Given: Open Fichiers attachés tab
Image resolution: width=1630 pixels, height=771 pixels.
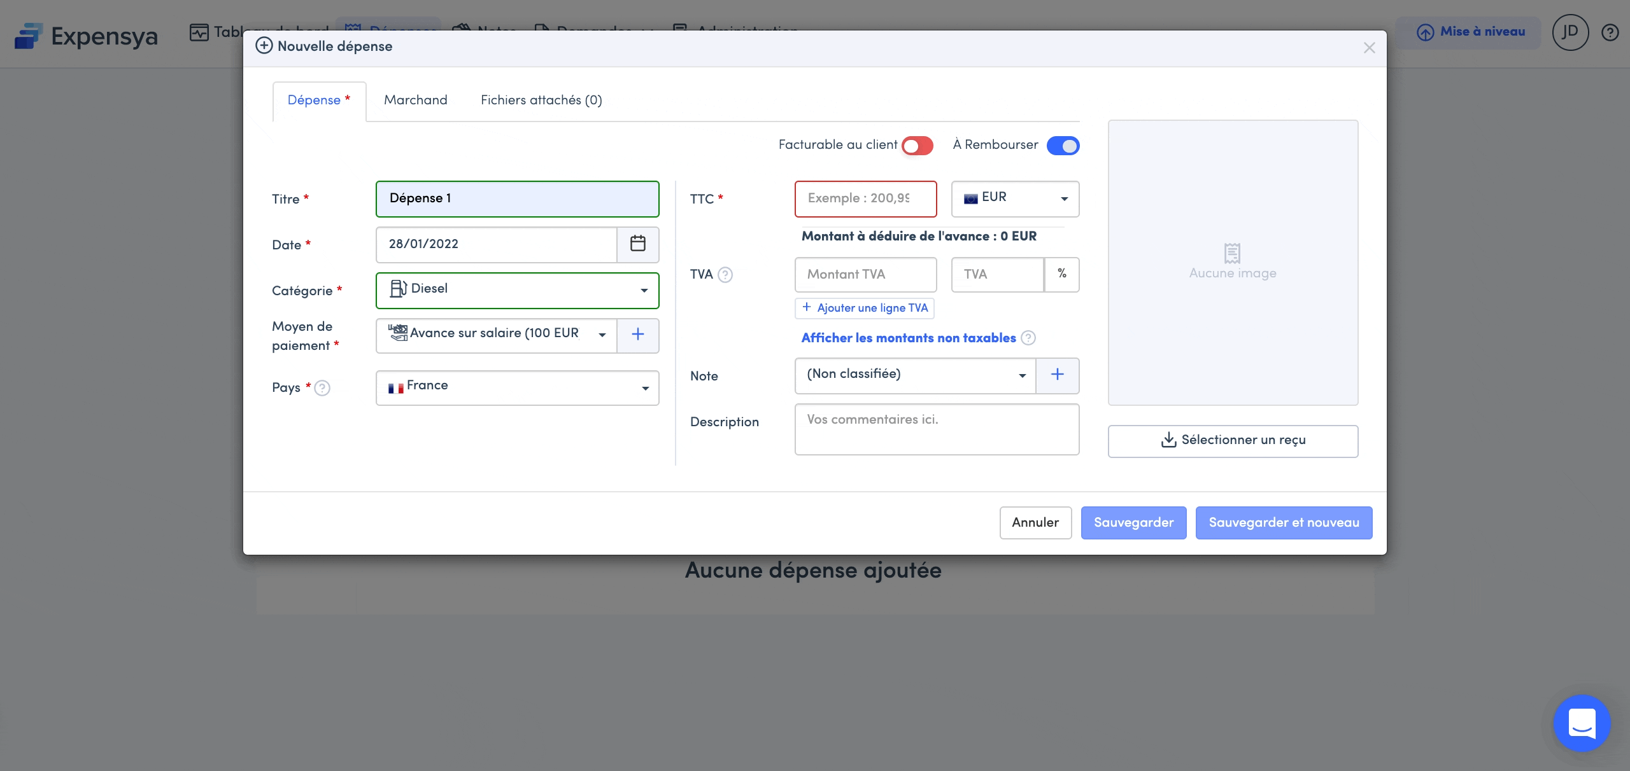Looking at the screenshot, I should tap(541, 101).
